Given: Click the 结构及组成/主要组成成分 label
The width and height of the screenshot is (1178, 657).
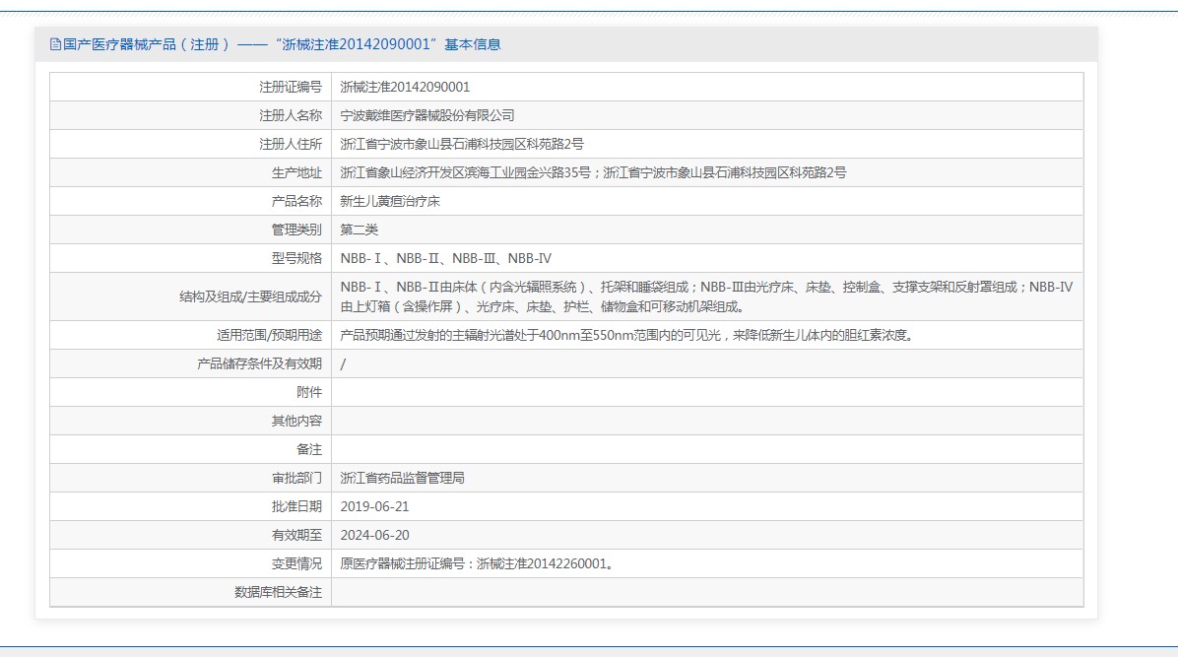Looking at the screenshot, I should tap(251, 296).
